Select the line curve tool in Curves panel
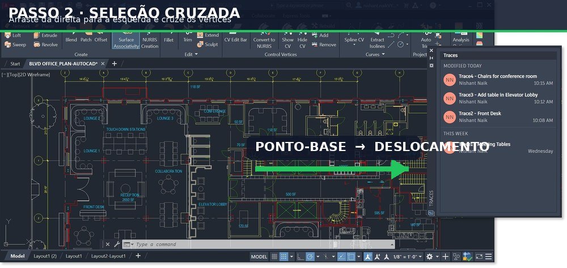This screenshot has height=268, width=567. (391, 44)
